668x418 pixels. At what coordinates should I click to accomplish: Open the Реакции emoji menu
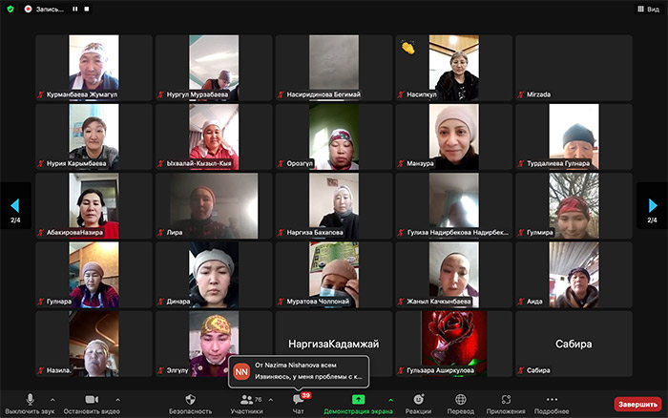[x=417, y=402]
